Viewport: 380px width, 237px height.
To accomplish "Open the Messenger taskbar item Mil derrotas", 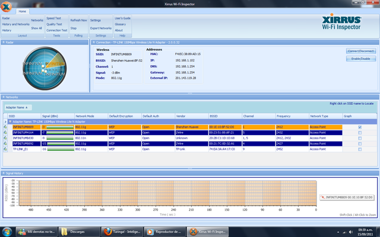I will (37, 232).
